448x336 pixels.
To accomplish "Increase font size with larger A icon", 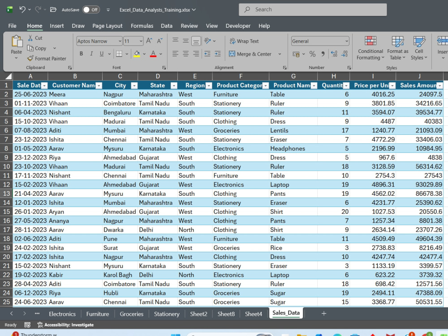I will click(x=149, y=41).
